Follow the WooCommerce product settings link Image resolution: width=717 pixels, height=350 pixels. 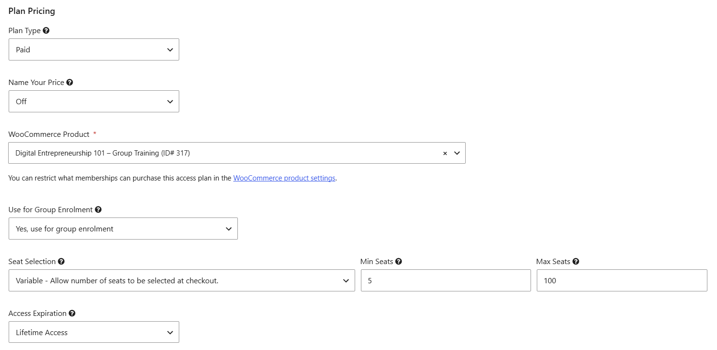(284, 178)
